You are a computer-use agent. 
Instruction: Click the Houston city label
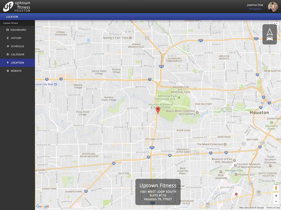259,113
